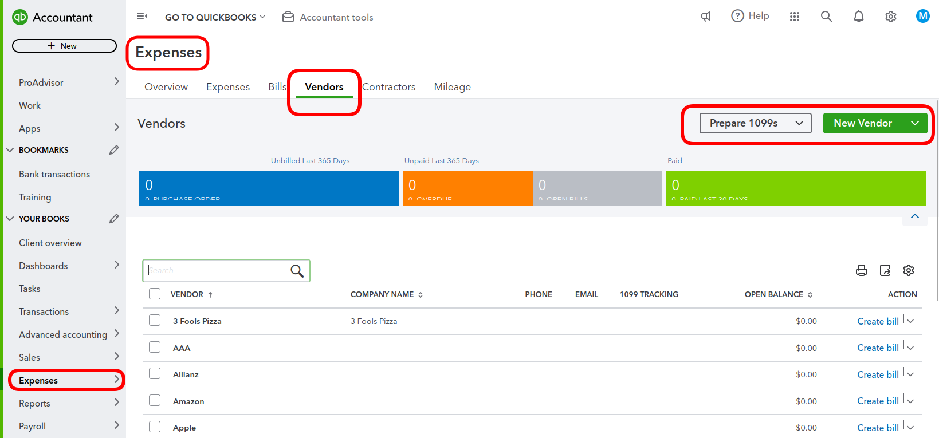Sort by Open Balance arrows
This screenshot has height=438, width=939.
point(810,295)
